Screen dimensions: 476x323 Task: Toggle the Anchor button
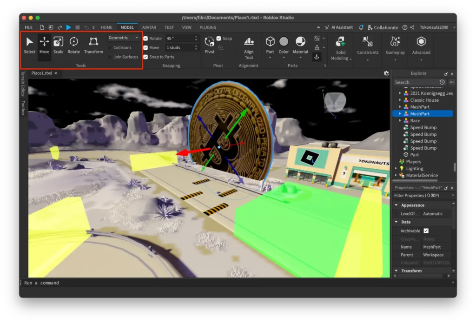pos(317,57)
